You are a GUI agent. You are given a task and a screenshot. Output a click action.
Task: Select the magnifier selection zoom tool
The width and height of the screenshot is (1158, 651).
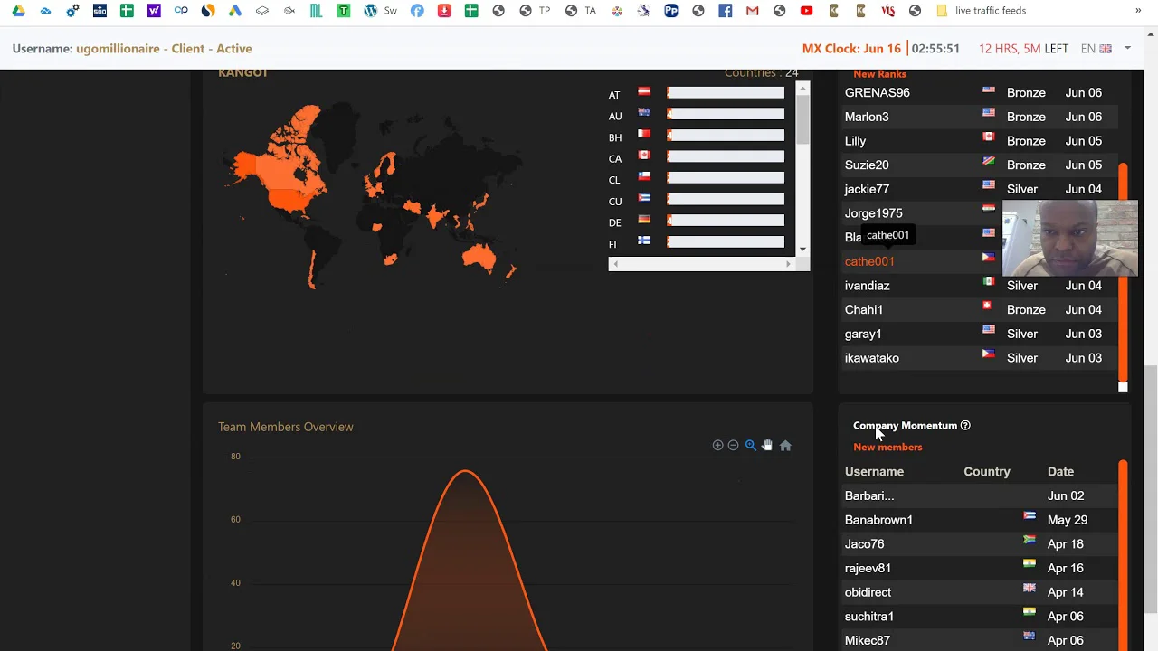pyautogui.click(x=750, y=445)
